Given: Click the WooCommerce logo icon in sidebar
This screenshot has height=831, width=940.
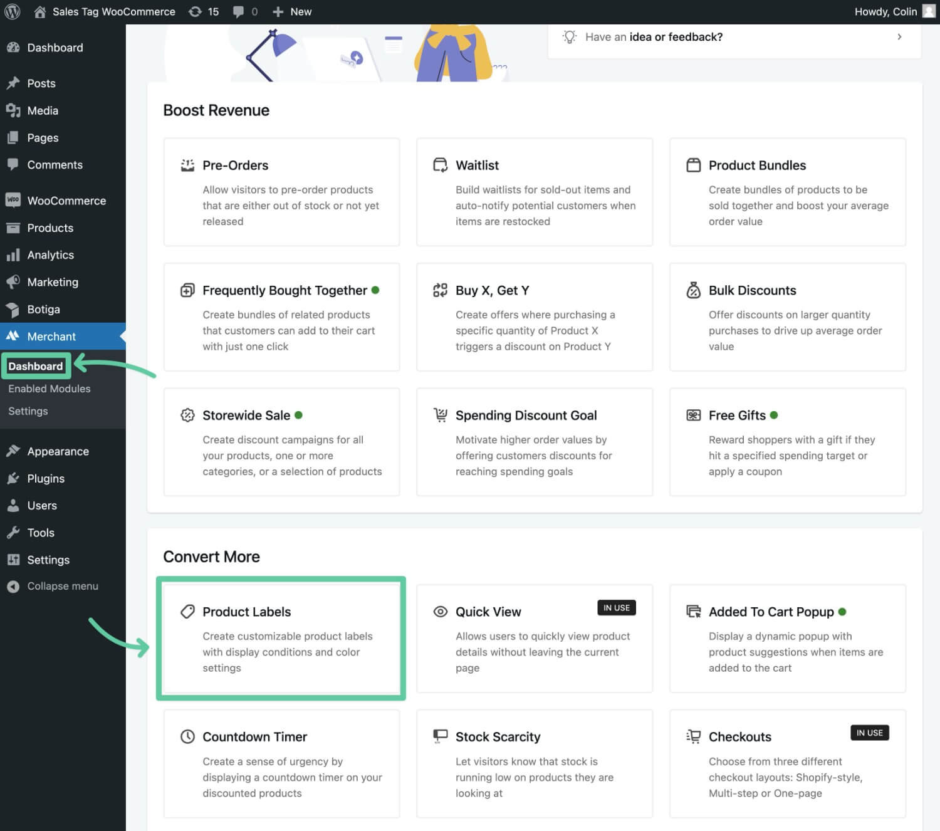Looking at the screenshot, I should [13, 200].
